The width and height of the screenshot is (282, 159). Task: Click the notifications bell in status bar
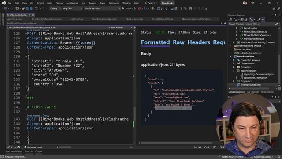click(x=278, y=157)
